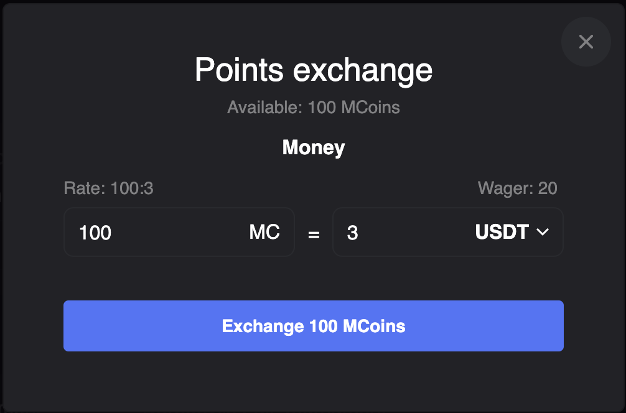Viewport: 626px width, 413px height.
Task: Close the Points exchange dialog
Action: [x=586, y=42]
